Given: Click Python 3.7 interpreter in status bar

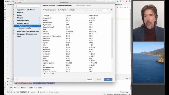Looking at the screenshot, I should [x=121, y=94].
